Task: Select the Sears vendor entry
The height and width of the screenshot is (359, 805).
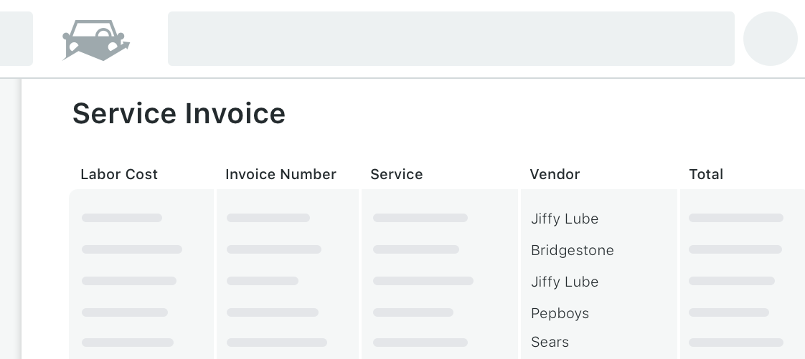Action: (550, 342)
